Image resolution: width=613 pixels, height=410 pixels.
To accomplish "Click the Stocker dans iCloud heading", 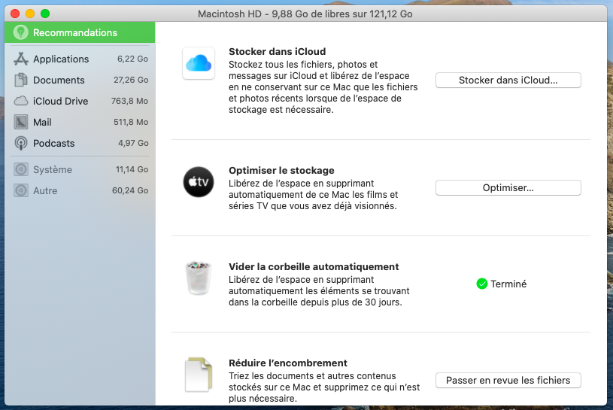I will [278, 52].
